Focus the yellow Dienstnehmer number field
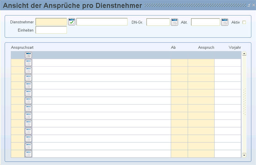 [x=51, y=22]
